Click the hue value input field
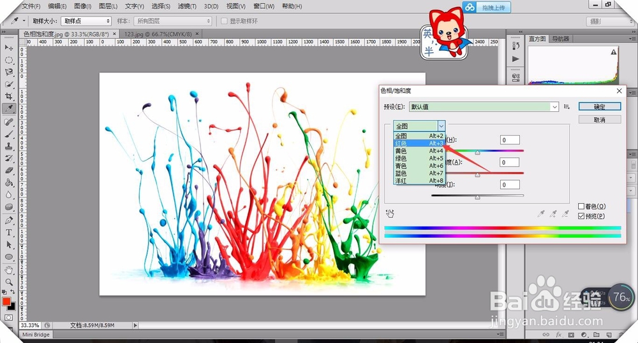 click(510, 140)
